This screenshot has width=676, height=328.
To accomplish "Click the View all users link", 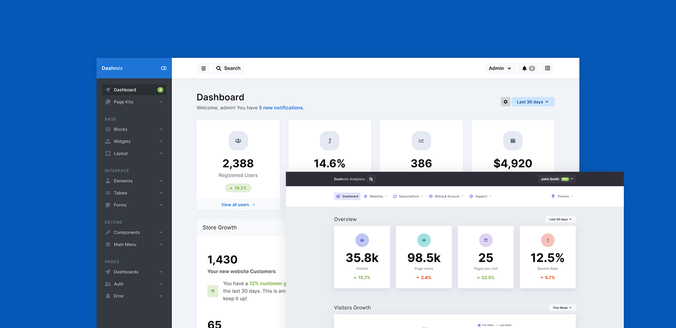I will click(238, 205).
